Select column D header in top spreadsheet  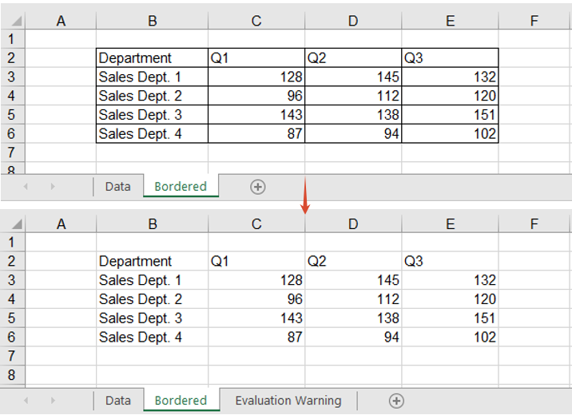click(353, 21)
